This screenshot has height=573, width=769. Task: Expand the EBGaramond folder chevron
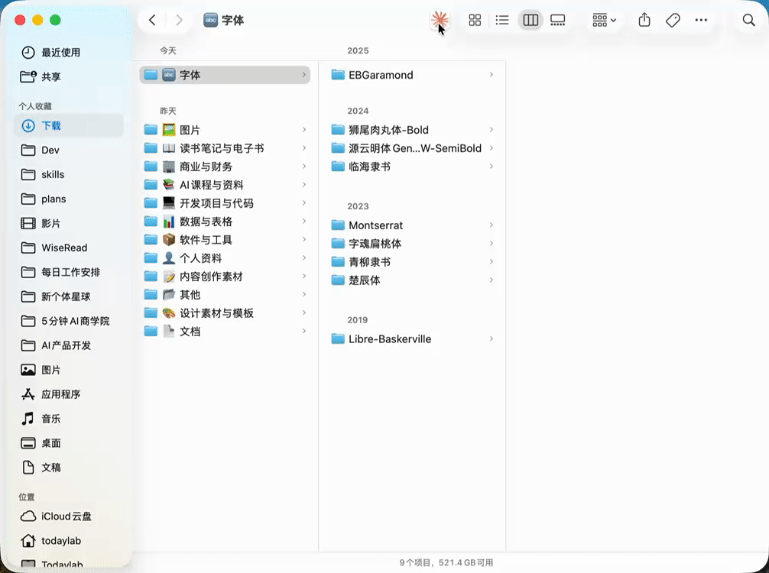pos(492,75)
